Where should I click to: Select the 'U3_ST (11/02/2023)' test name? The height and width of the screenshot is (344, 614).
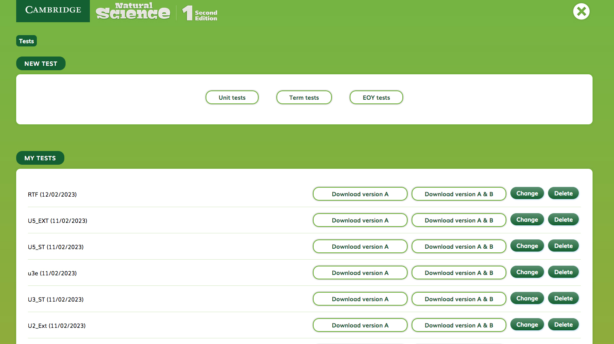pyautogui.click(x=56, y=300)
